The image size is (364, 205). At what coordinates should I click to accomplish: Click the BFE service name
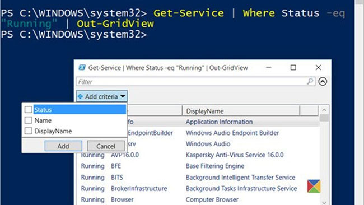click(116, 166)
